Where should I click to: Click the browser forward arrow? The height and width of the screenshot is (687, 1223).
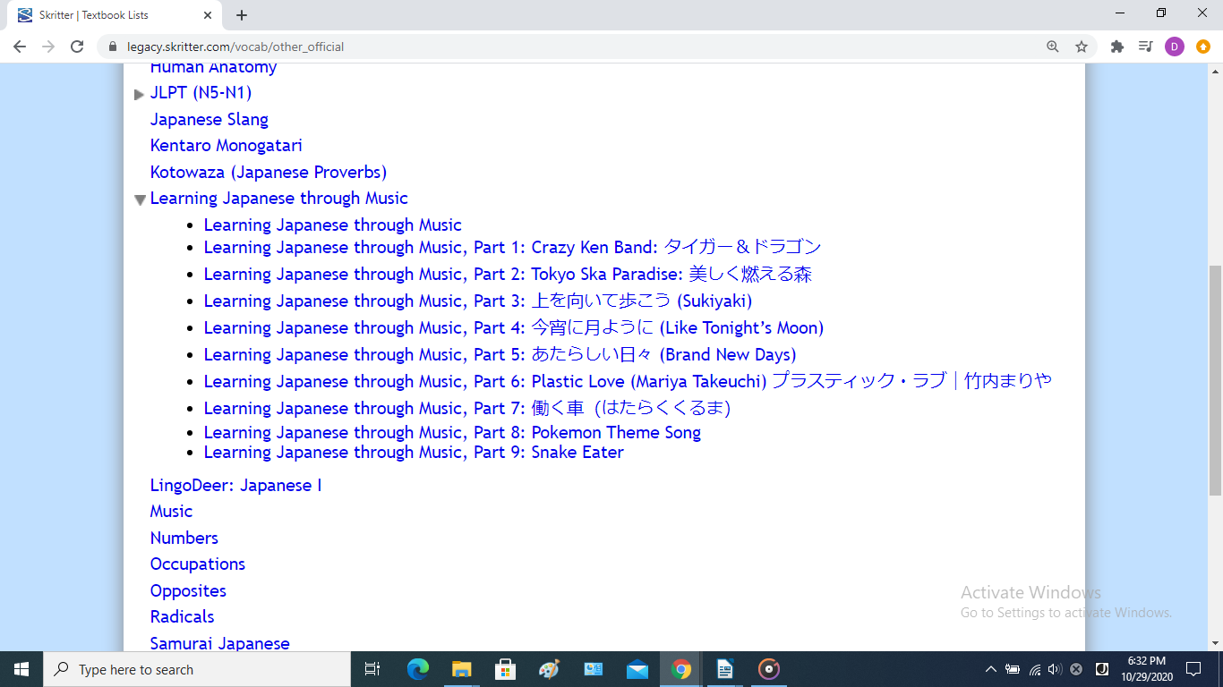click(48, 47)
